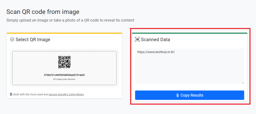
Task: Click the 'Simply upload an image' subtitle
Action: point(70,20)
